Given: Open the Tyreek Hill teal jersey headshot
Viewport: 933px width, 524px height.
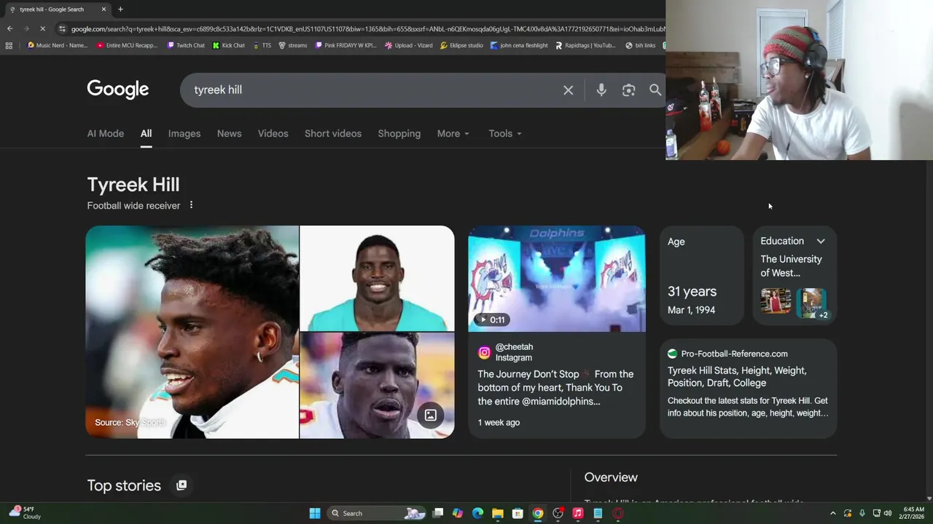Looking at the screenshot, I should click(x=377, y=278).
